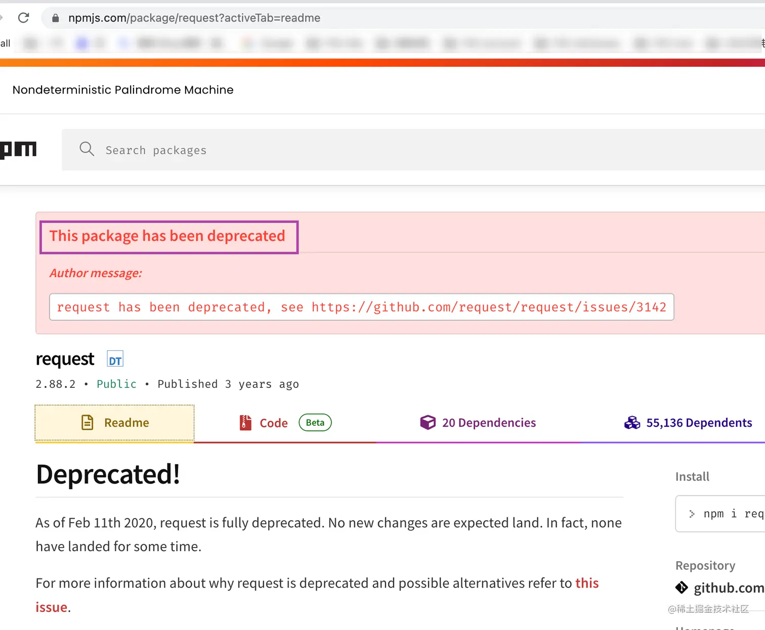The height and width of the screenshot is (630, 765).
Task: Click the Readme document icon
Action: [88, 423]
